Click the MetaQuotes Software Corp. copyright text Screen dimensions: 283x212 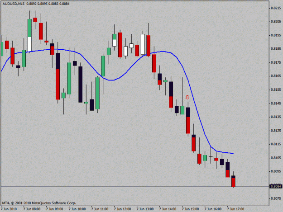click(x=39, y=203)
